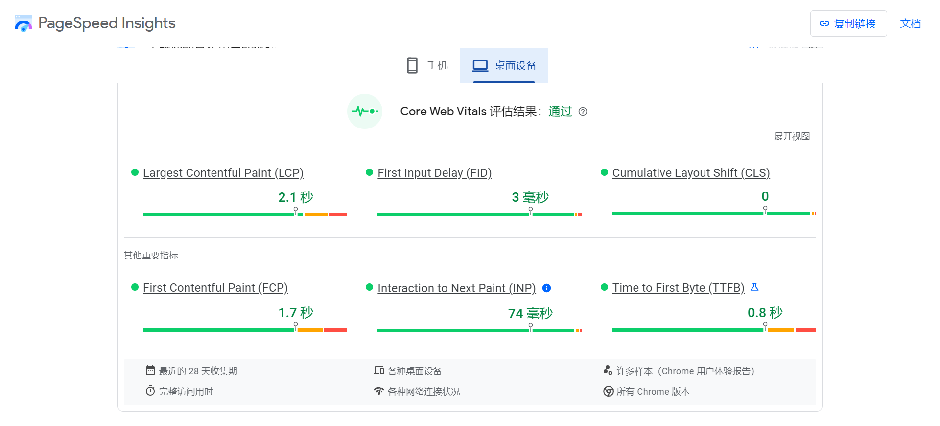Open Cumulative Layout Shift (CLS) link
Screen dimensions: 940x426
click(691, 173)
